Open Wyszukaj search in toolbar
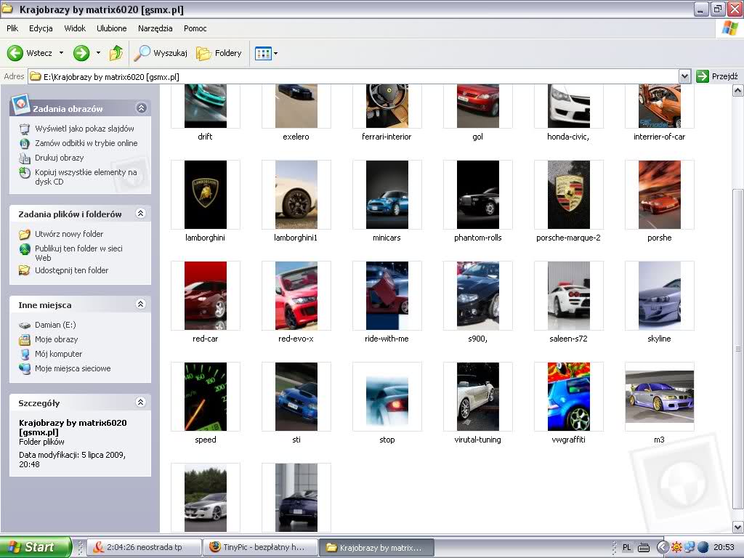The width and height of the screenshot is (744, 558). click(x=161, y=53)
